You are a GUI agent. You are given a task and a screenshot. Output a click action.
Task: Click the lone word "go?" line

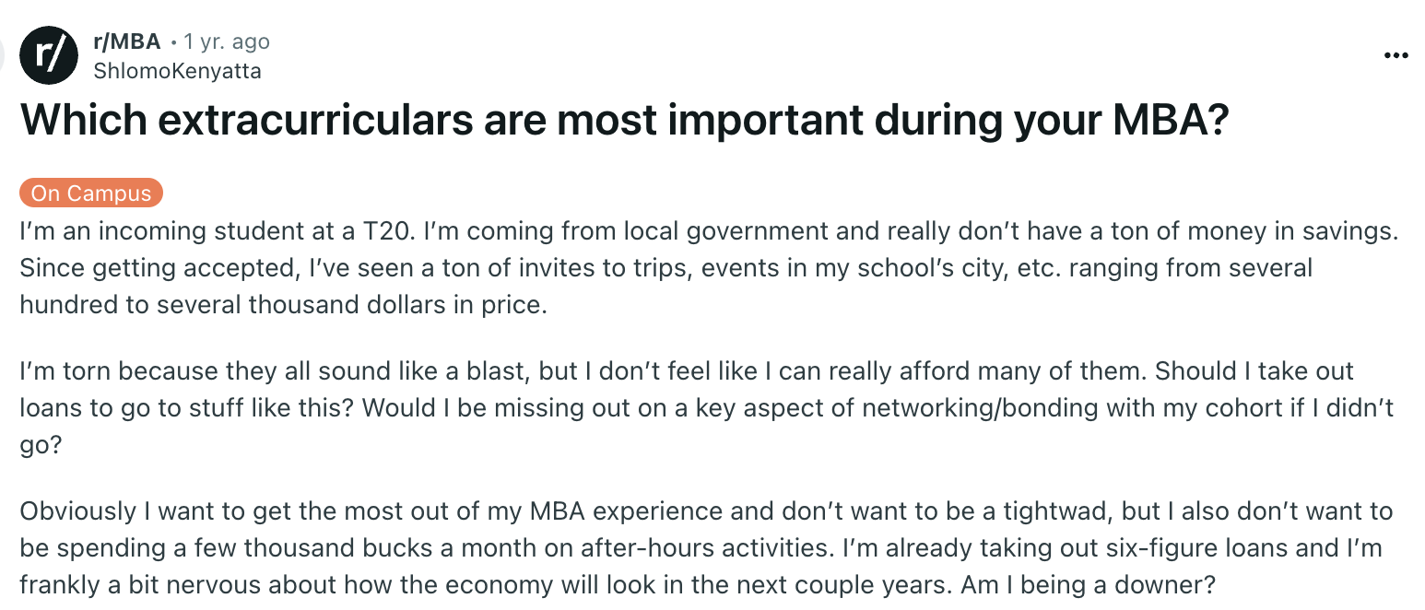coord(39,445)
